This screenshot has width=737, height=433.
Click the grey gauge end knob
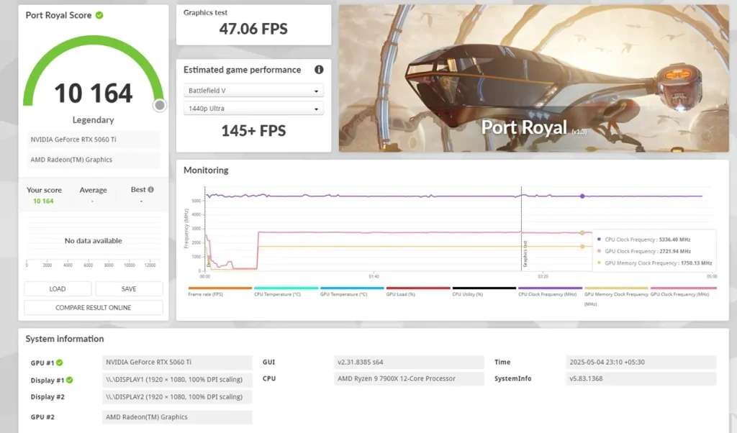(160, 105)
